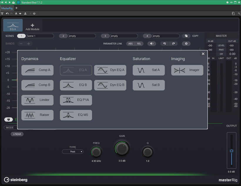Image resolution: width=241 pixels, height=186 pixels.
Task: Add the EQ M5 module
Action: pos(76,115)
